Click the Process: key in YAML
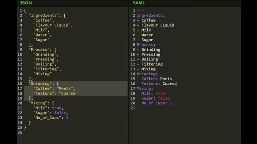Image resolution: width=257 pixels, height=144 pixels. [x=146, y=45]
